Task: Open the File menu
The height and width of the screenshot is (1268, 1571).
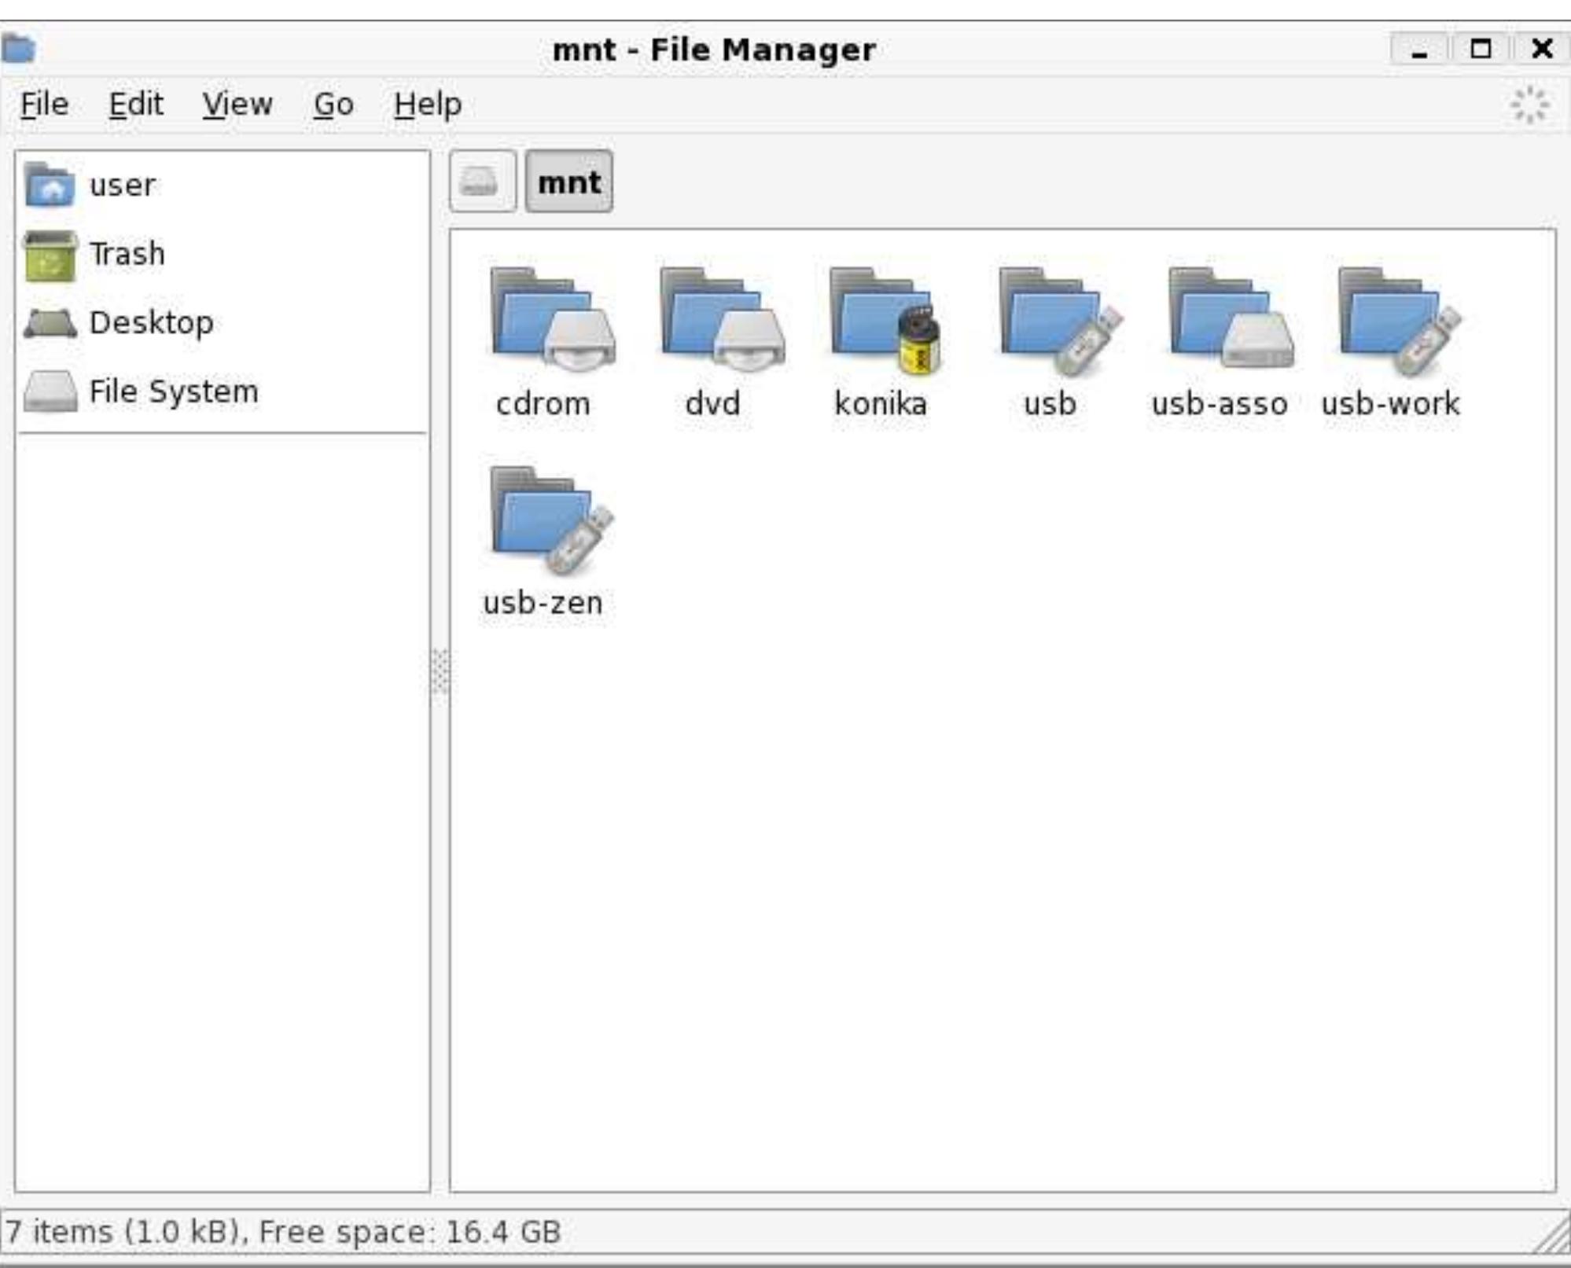Action: (44, 104)
